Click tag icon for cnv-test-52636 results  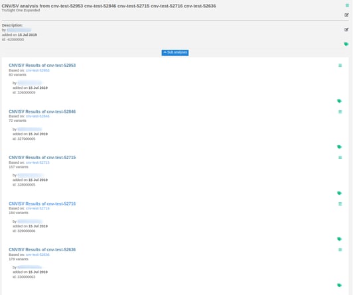(x=339, y=285)
